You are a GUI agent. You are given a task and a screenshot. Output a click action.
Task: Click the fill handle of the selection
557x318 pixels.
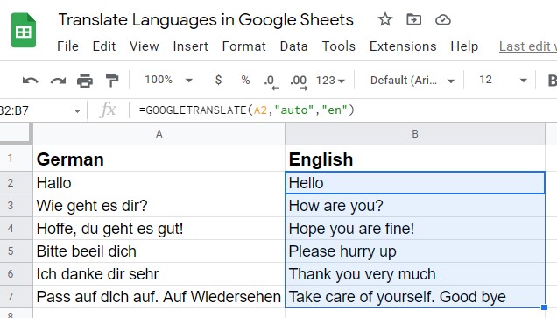point(544,307)
